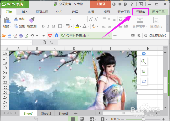Image resolution: width=170 pixels, height=121 pixels.
Task: Open the Name Box dropdown
Action: point(31,42)
